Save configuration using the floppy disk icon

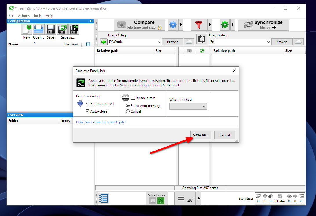pyautogui.click(x=51, y=30)
